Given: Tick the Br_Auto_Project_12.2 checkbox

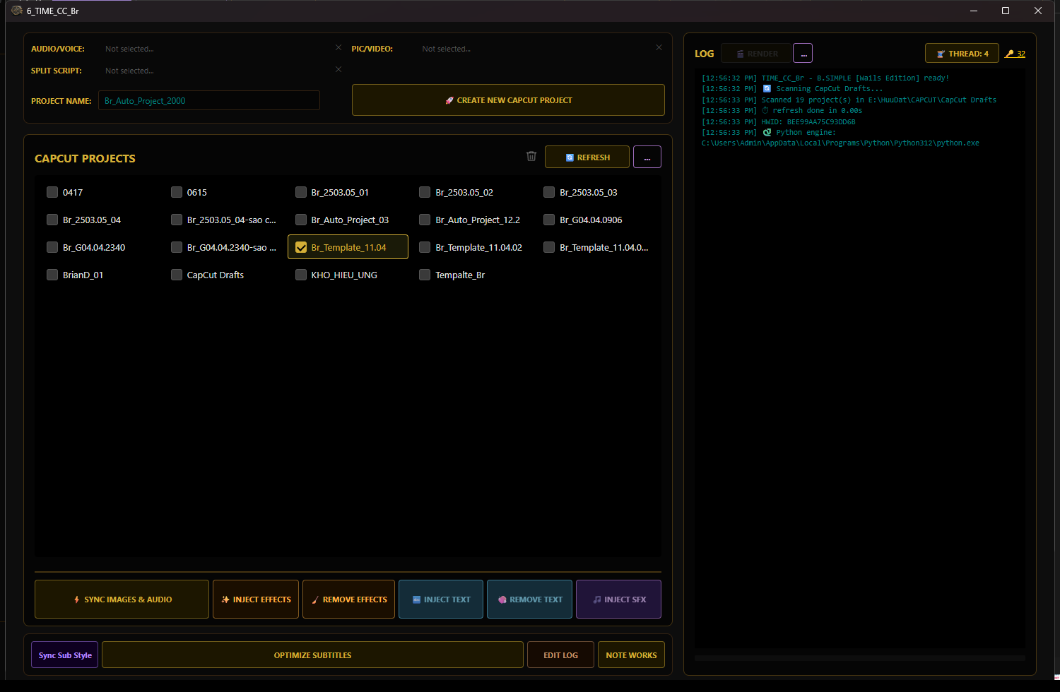Looking at the screenshot, I should (425, 220).
